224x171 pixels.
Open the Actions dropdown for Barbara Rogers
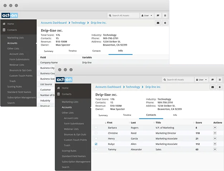click(215, 127)
